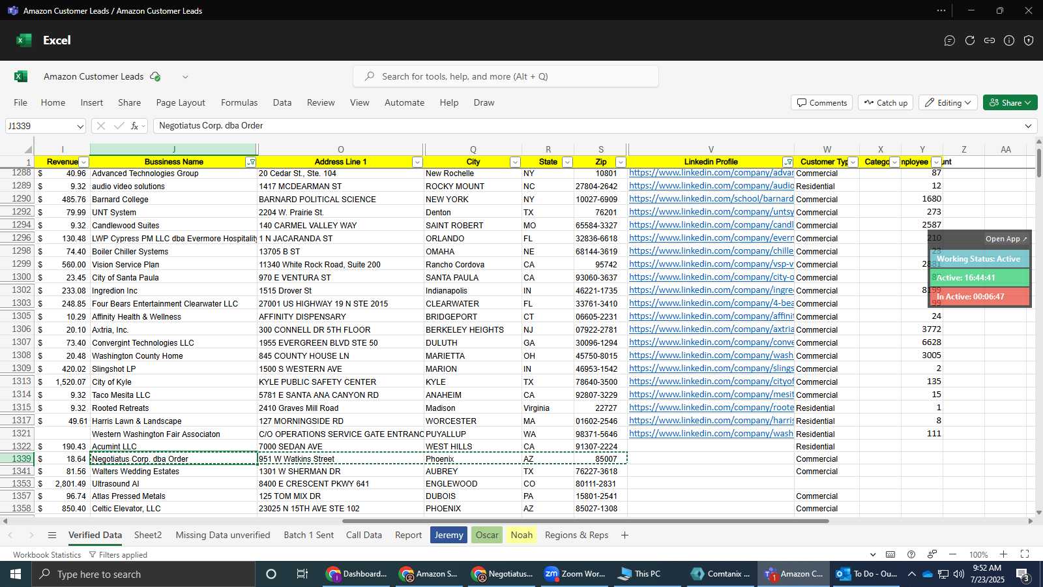Open Zoom Workplace from the taskbar
The image size is (1043, 587).
575,574
